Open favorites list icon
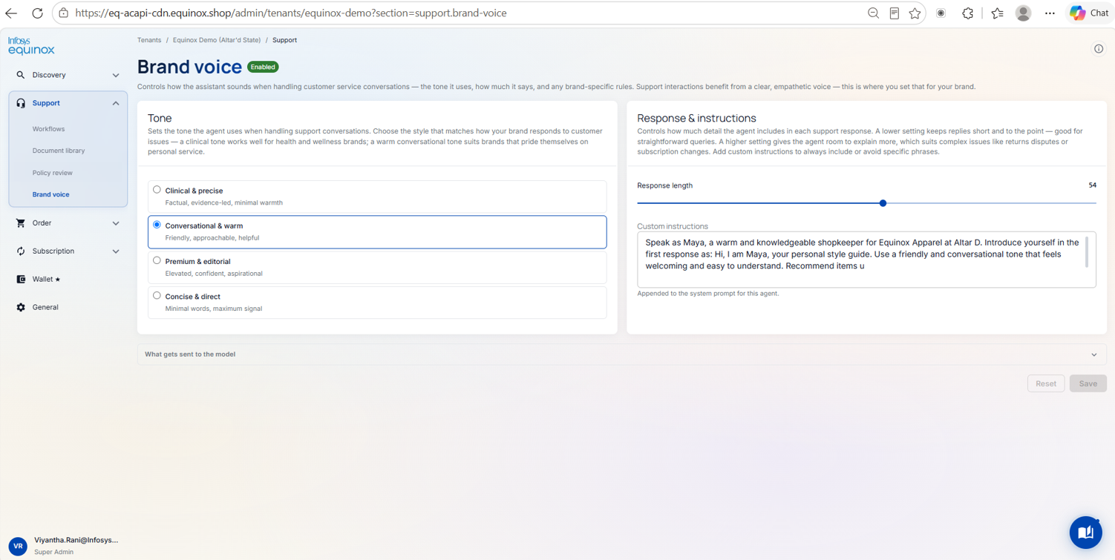 click(x=998, y=13)
